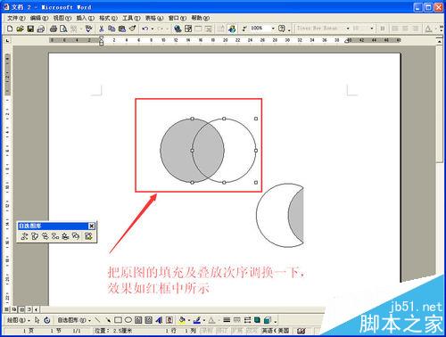This screenshot has width=446, height=337.
Task: Activate the Format Painter brush
Action: click(132, 29)
